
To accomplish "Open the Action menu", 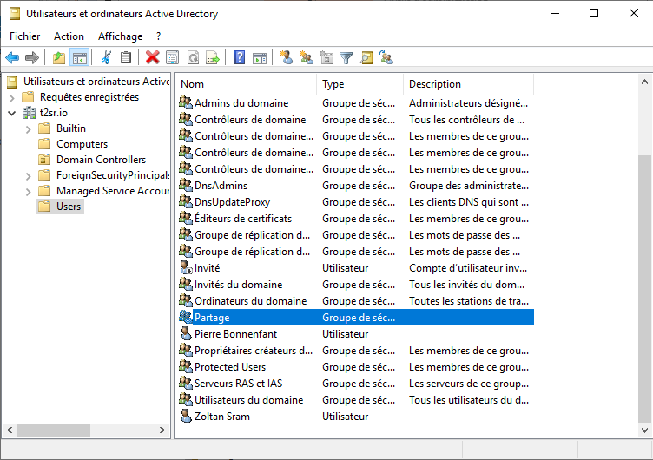I will click(69, 36).
